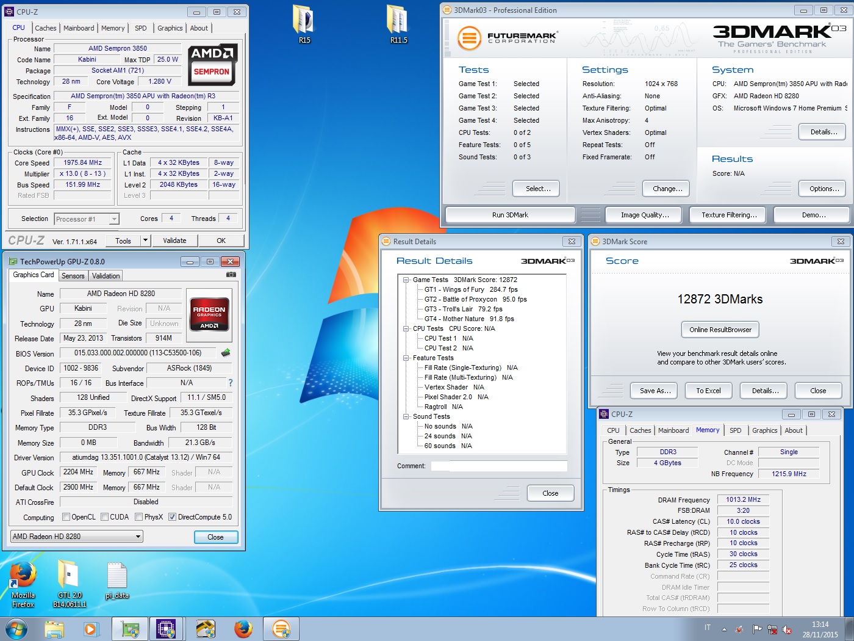Open Windows Media Player from the taskbar
The width and height of the screenshot is (854, 641).
pyautogui.click(x=90, y=629)
